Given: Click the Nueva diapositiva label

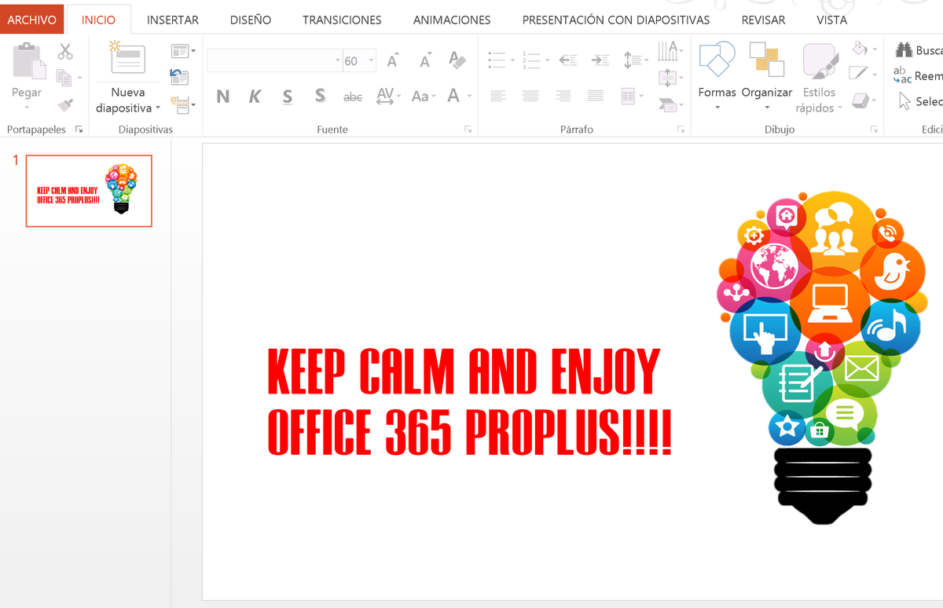Looking at the screenshot, I should (x=128, y=100).
